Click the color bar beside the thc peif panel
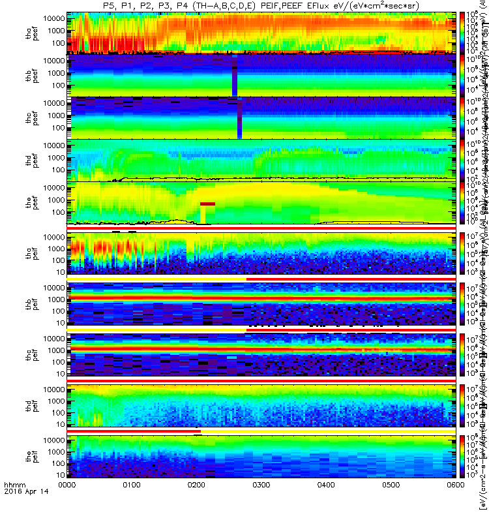Viewport: 489px width, 522px height. (462, 355)
